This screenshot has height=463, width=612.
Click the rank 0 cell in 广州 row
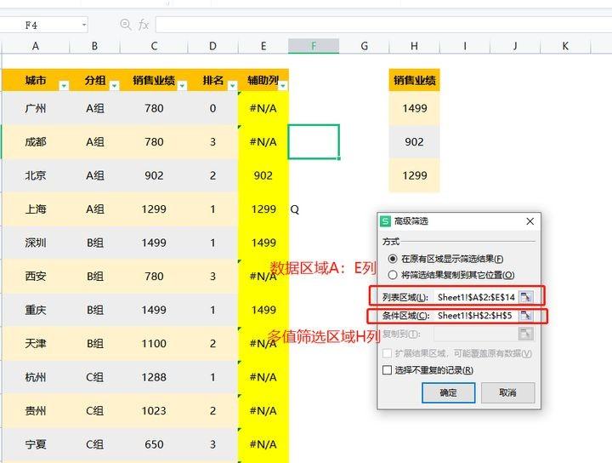click(212, 108)
